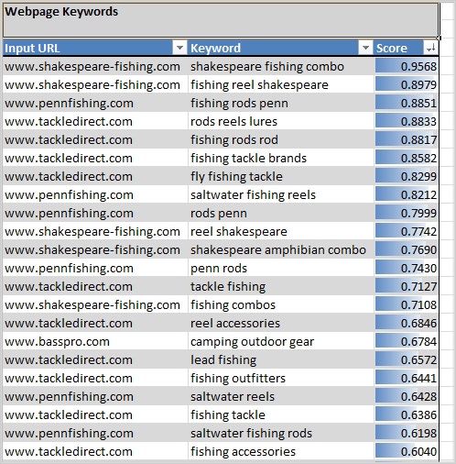Click the Input URL header cell
The height and width of the screenshot is (464, 456).
[x=95, y=48]
